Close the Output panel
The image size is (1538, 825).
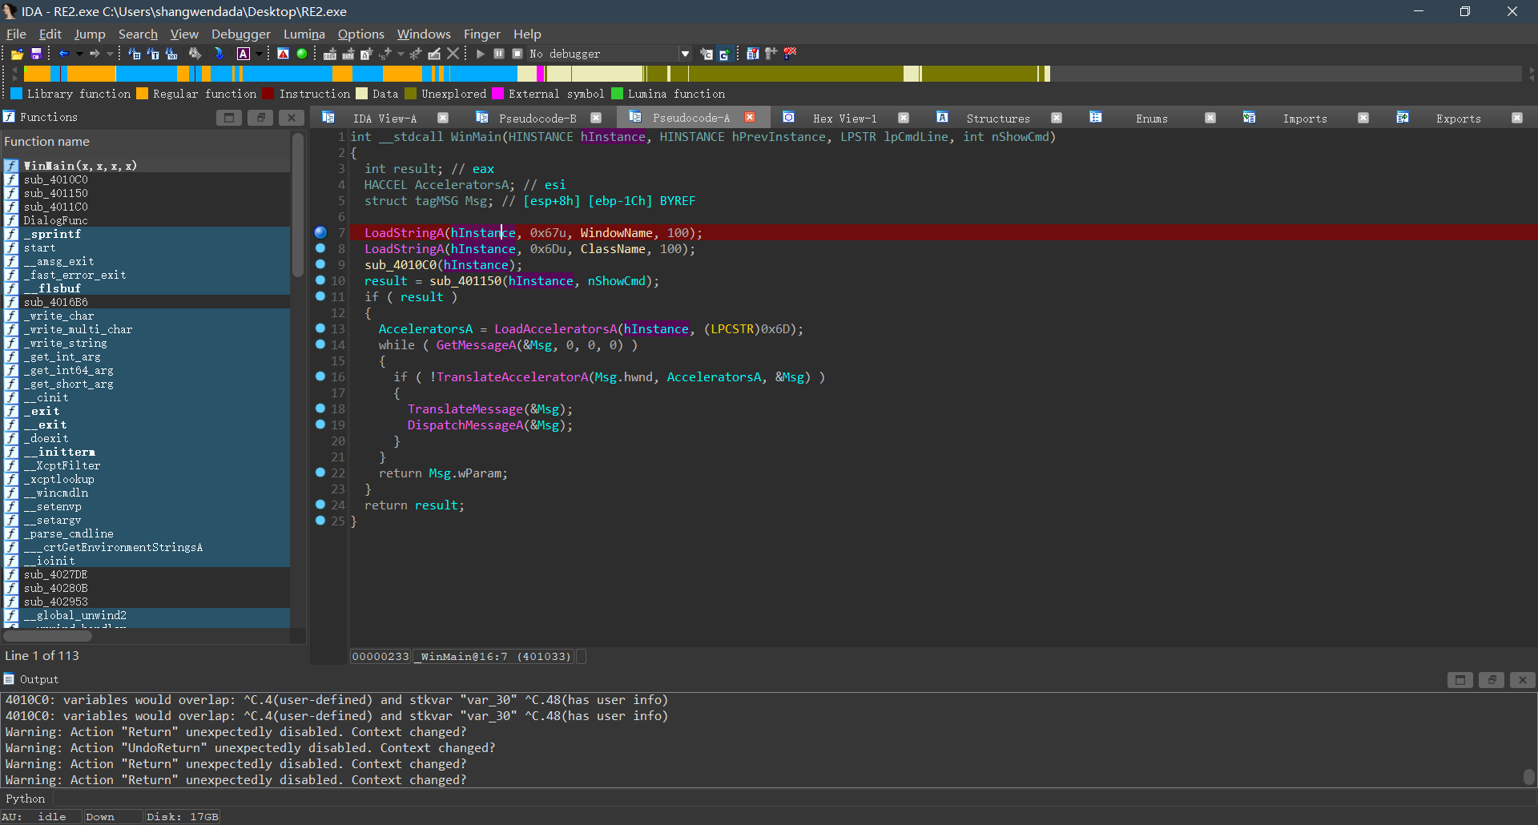click(1522, 680)
